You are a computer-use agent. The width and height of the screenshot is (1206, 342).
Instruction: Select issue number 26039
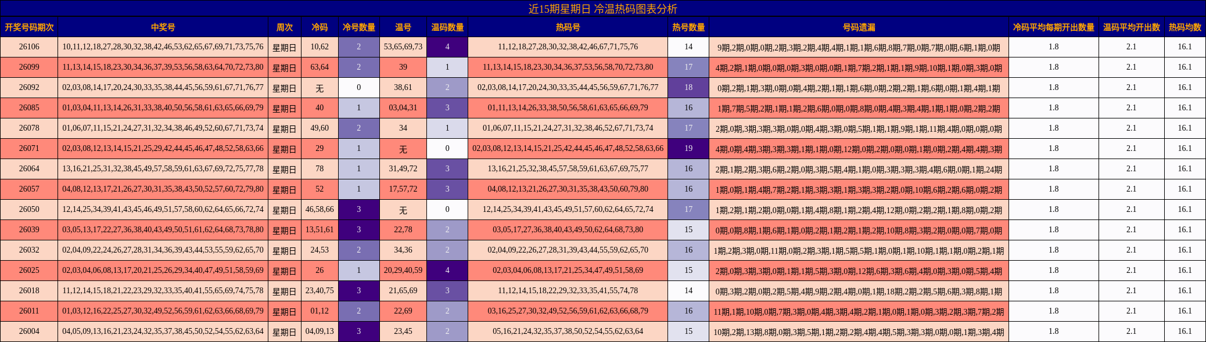click(29, 230)
